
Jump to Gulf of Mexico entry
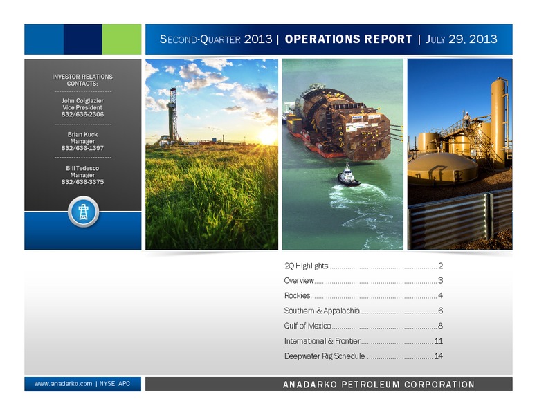[363, 326]
